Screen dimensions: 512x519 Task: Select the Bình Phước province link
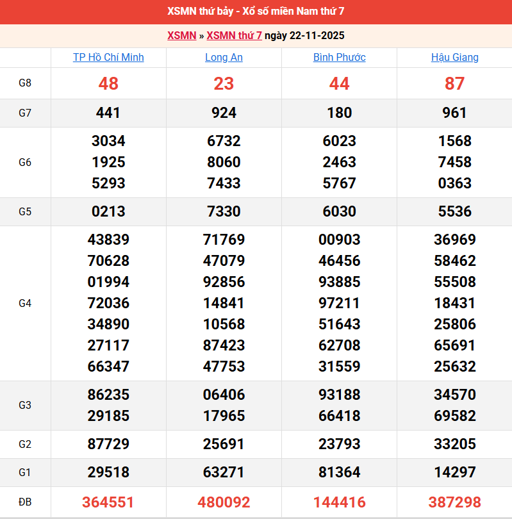(x=339, y=57)
